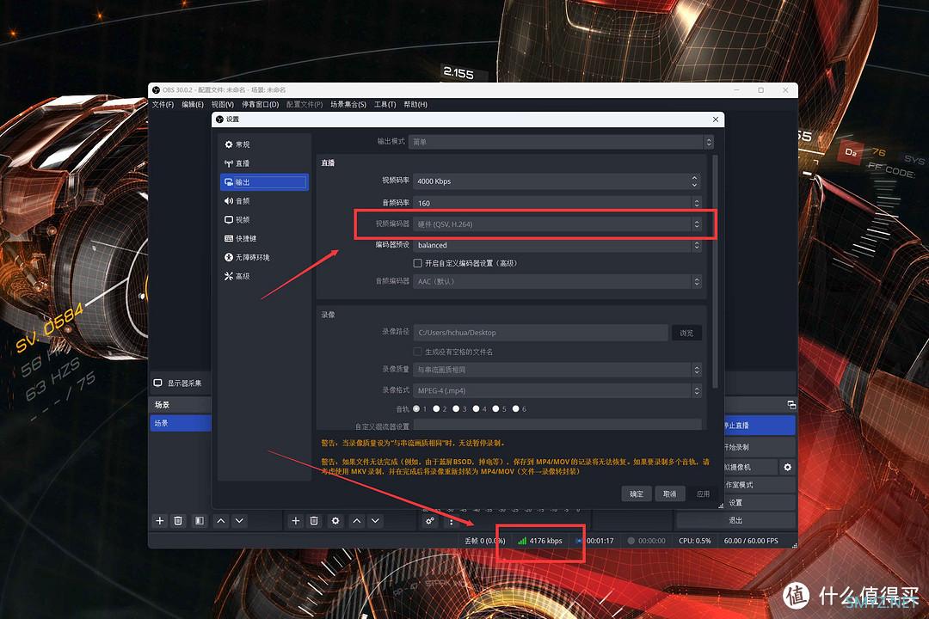The width and height of the screenshot is (929, 619).
Task: Click 录像路径 field C:/Users/hchua/Desktop
Action: click(x=540, y=333)
